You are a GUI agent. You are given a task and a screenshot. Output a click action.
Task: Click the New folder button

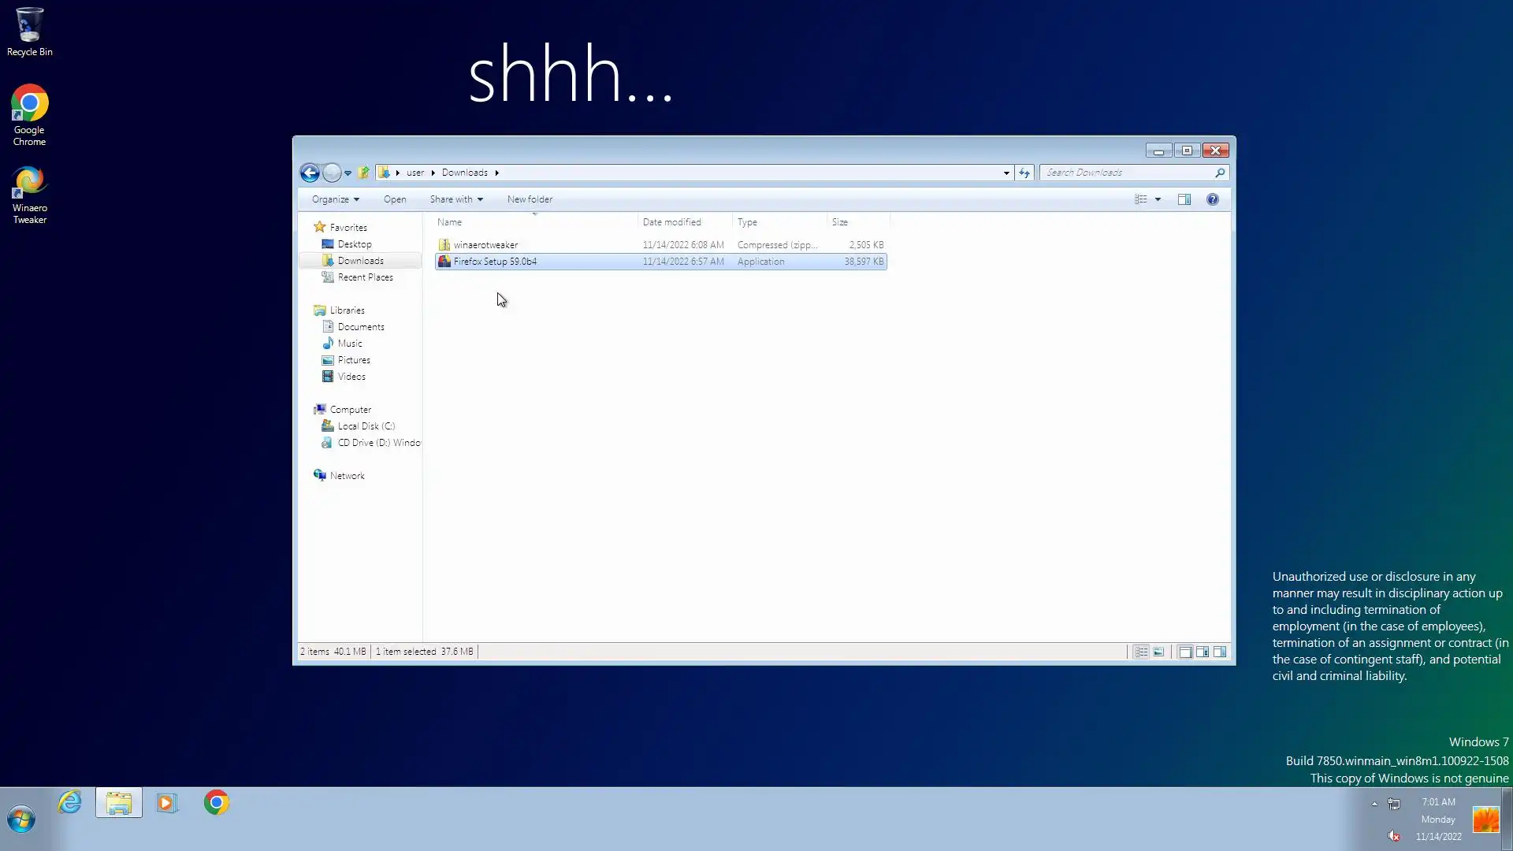pyautogui.click(x=530, y=199)
